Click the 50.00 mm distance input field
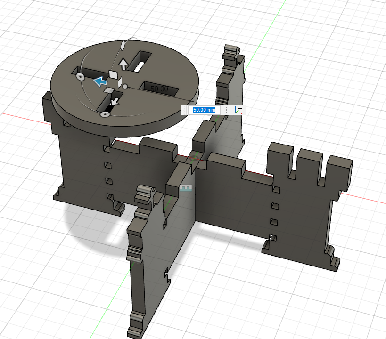This screenshot has height=339, width=386. [204, 110]
